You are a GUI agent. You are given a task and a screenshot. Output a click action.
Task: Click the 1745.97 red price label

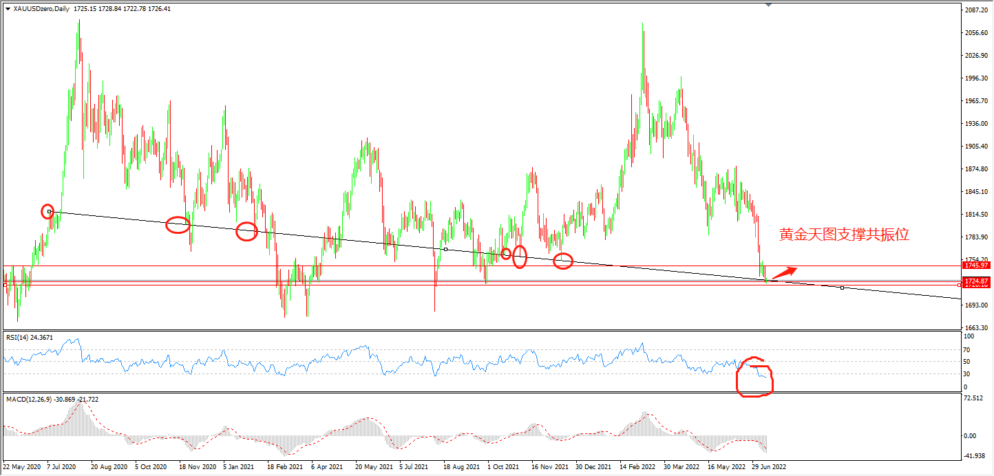pyautogui.click(x=976, y=266)
